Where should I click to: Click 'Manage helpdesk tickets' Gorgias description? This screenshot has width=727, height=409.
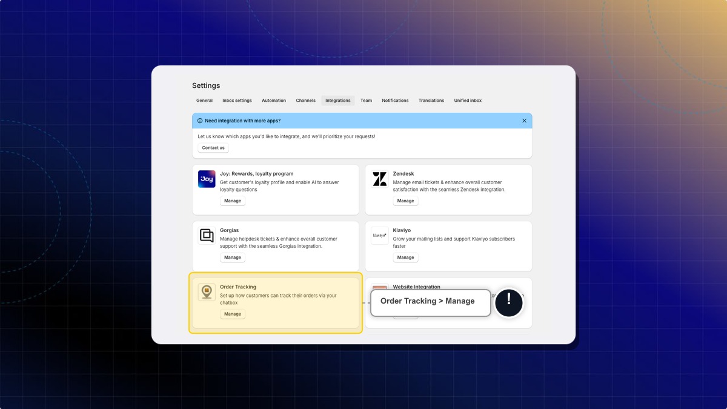click(278, 242)
